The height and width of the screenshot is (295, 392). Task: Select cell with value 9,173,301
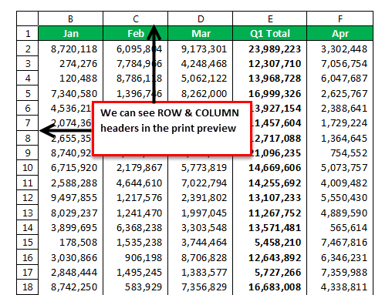tap(200, 49)
